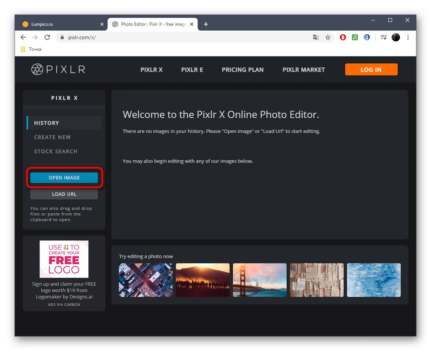Click the LOAD URL button
This screenshot has width=431, height=351.
coord(64,194)
